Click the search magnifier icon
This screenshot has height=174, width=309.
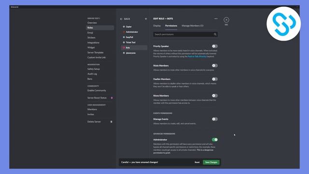point(215,34)
